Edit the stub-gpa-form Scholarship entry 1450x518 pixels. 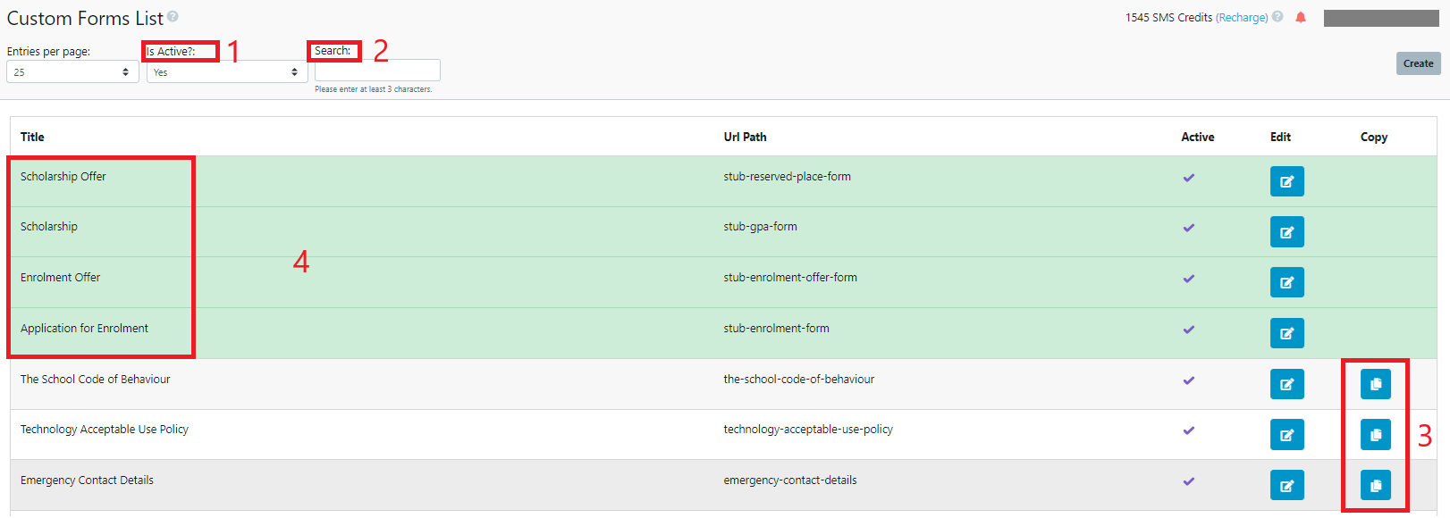[x=1286, y=232]
